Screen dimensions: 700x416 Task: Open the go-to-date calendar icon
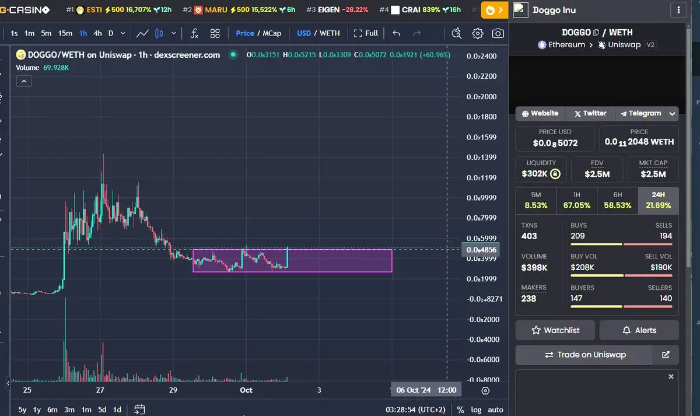(139, 409)
